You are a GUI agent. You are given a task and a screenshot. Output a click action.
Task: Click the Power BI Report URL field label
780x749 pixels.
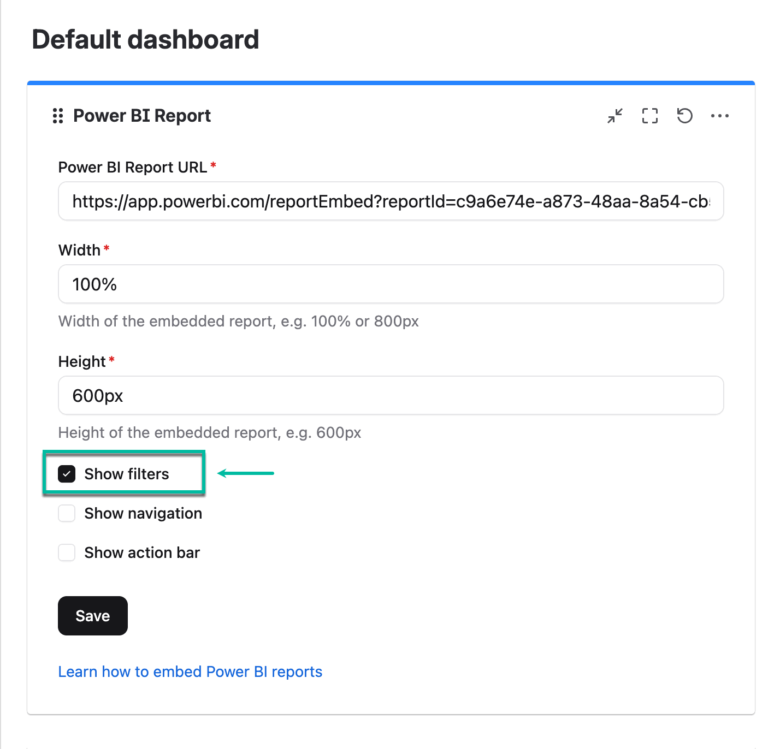pyautogui.click(x=133, y=167)
